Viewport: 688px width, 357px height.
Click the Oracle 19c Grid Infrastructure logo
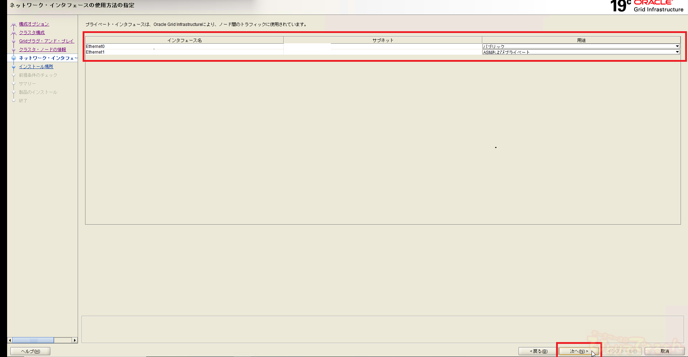click(647, 6)
